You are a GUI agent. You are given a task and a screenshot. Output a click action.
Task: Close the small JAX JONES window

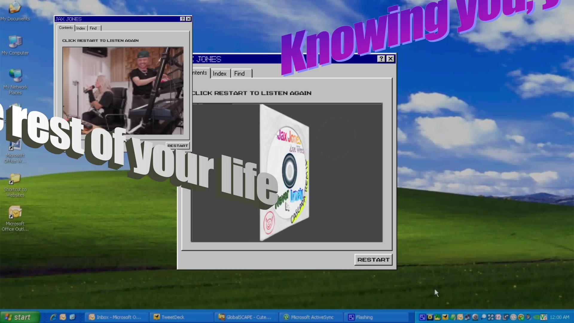pos(189,19)
